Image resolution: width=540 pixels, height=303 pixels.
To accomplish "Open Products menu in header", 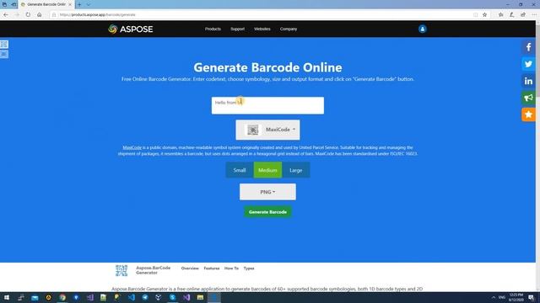I will pos(213,29).
